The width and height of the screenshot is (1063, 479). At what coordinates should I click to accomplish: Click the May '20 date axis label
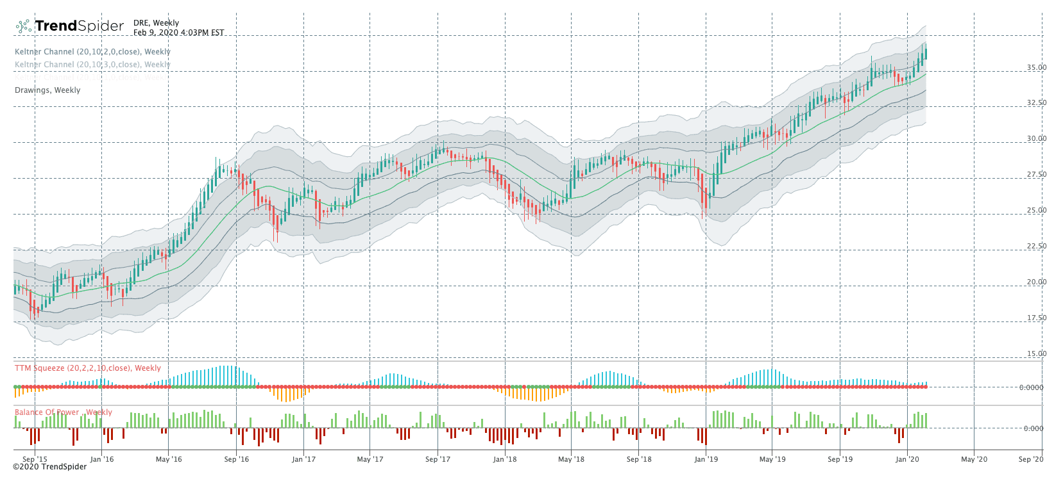tap(974, 459)
